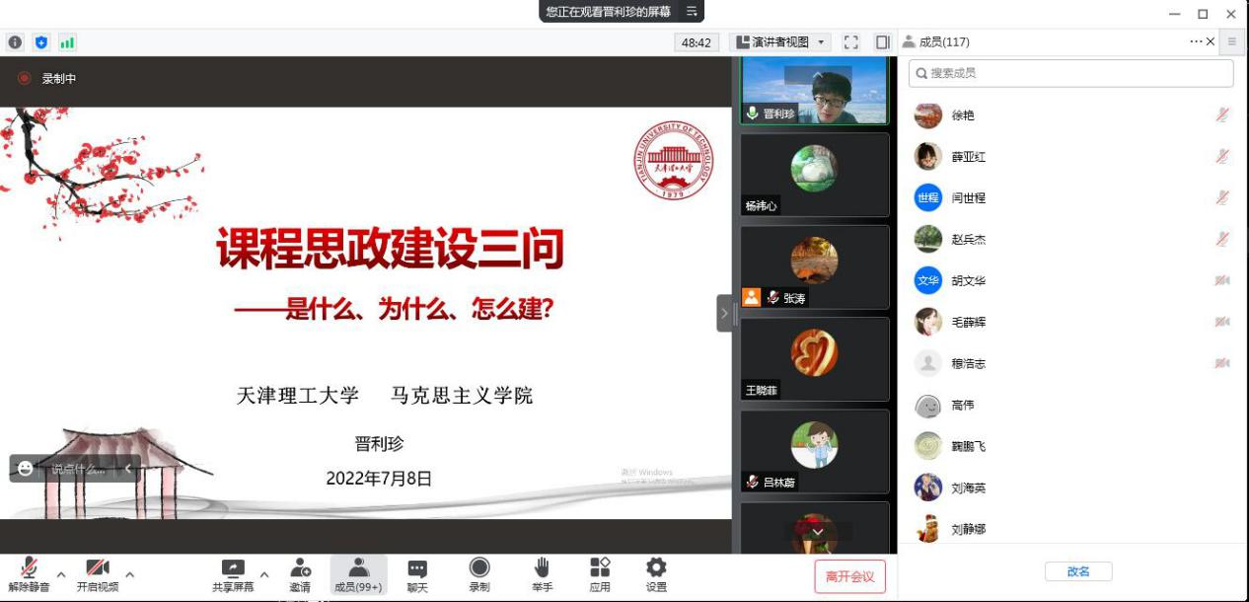Toggle the 成员(99+) members panel

pyautogui.click(x=358, y=568)
